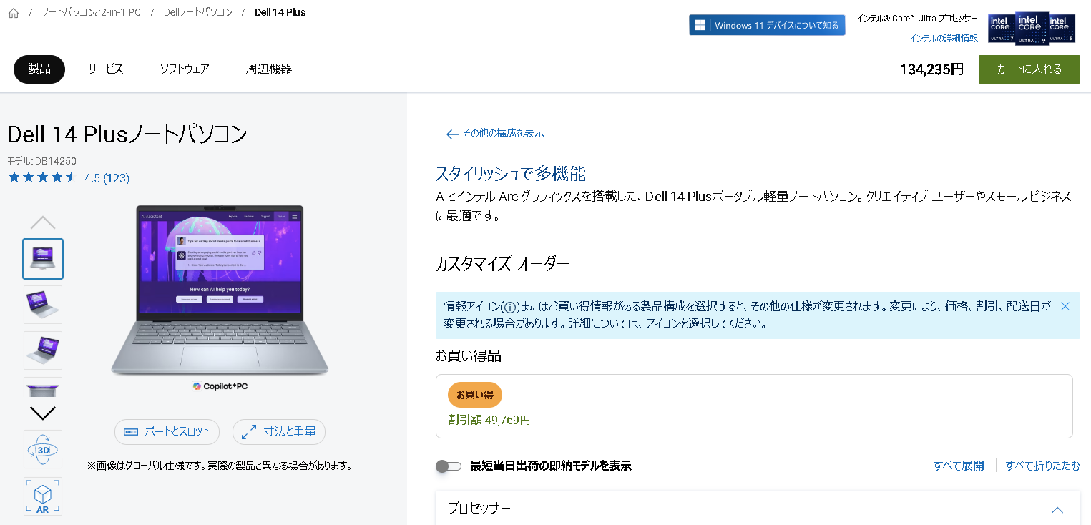Click the Intel Core Ultra 9 badge
Viewport: 1091px width, 525px height.
[1032, 27]
